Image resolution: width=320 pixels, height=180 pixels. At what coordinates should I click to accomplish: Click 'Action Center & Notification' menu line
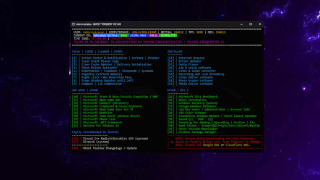[x=116, y=58]
